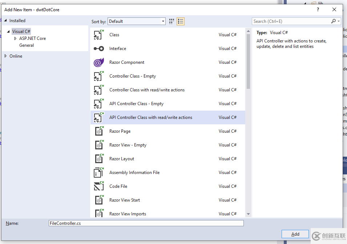Expand the Online templates section
This screenshot has height=244, width=347.
click(5, 56)
